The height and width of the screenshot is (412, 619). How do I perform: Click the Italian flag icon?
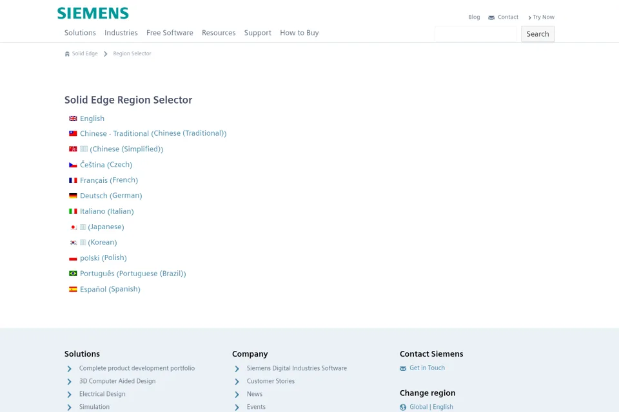[x=73, y=211]
